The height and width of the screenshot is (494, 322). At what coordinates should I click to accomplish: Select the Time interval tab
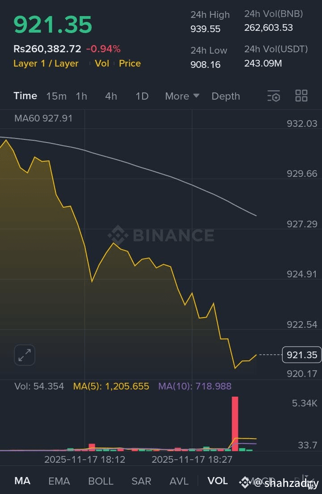pyautogui.click(x=25, y=96)
